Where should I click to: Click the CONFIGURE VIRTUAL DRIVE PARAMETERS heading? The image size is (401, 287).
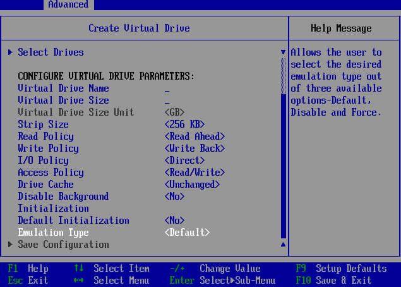(106, 76)
